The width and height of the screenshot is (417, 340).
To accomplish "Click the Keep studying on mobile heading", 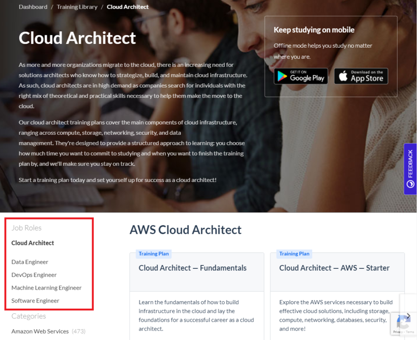I will [x=314, y=30].
